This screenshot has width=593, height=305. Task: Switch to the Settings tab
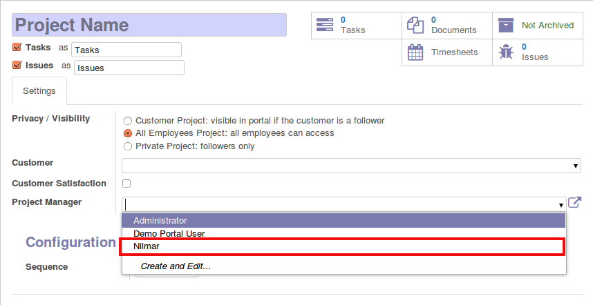click(x=39, y=90)
